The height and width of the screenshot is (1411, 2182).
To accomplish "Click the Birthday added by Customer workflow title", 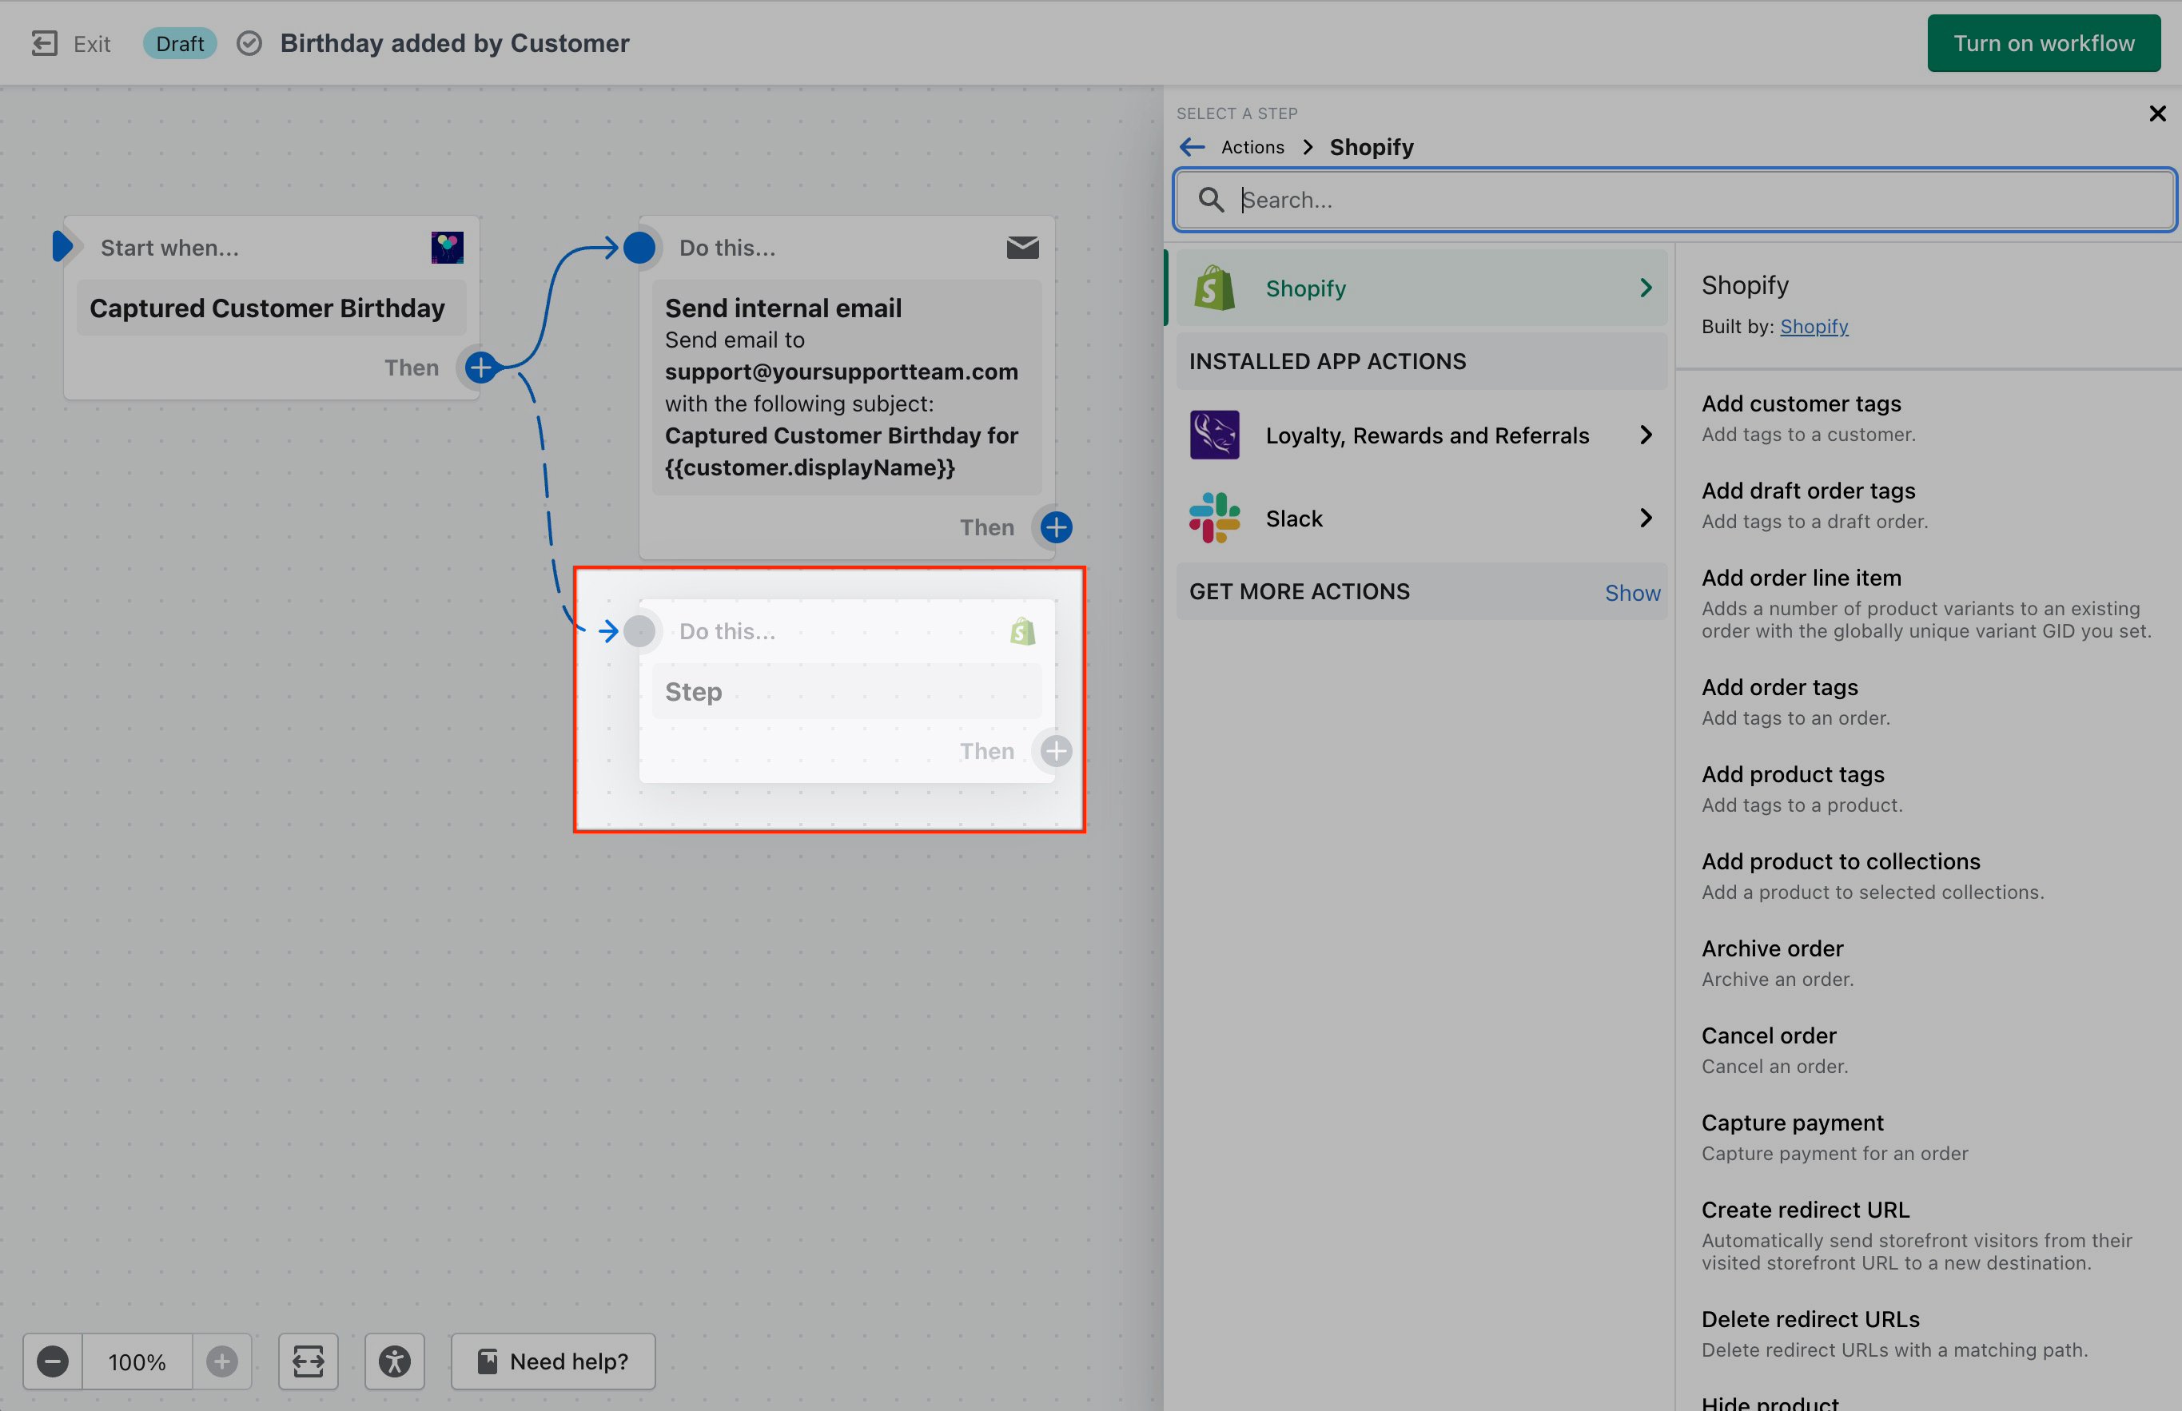I will pos(455,43).
